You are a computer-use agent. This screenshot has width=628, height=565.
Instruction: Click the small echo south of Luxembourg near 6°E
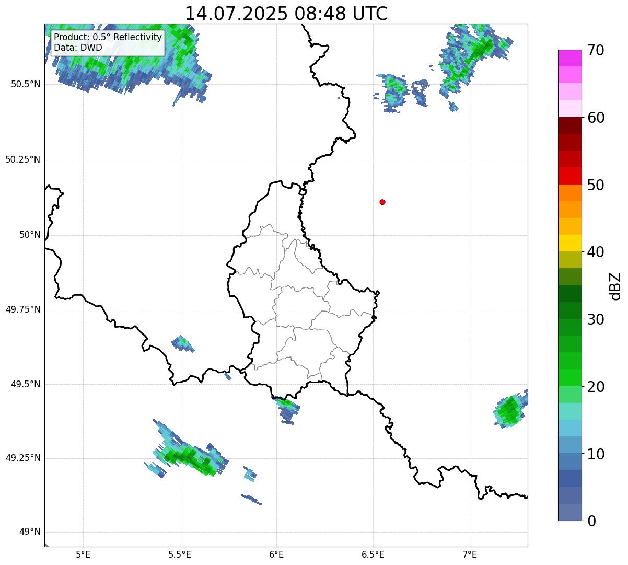pos(287,410)
